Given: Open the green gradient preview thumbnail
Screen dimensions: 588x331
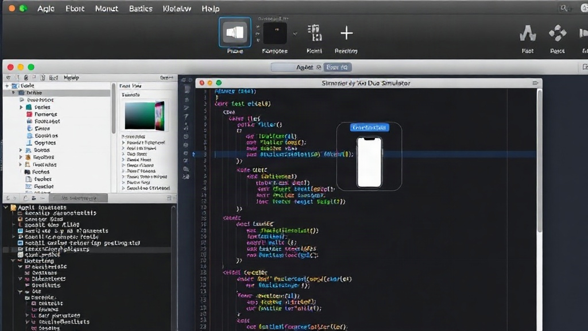Looking at the screenshot, I should pos(144,116).
